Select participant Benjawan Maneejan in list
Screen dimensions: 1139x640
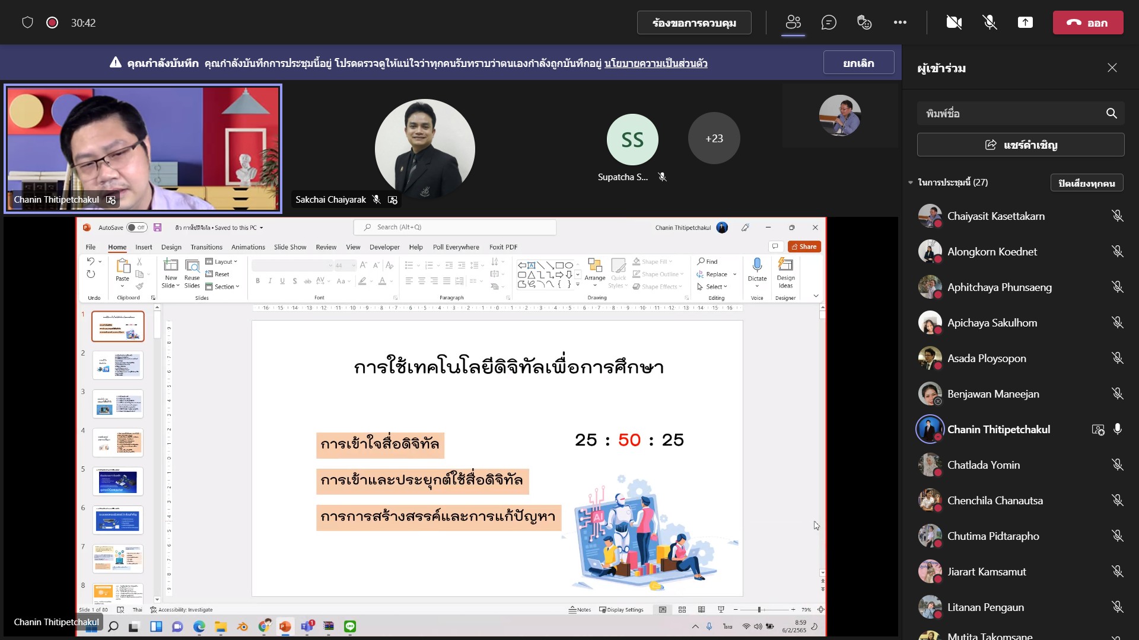click(x=1020, y=394)
